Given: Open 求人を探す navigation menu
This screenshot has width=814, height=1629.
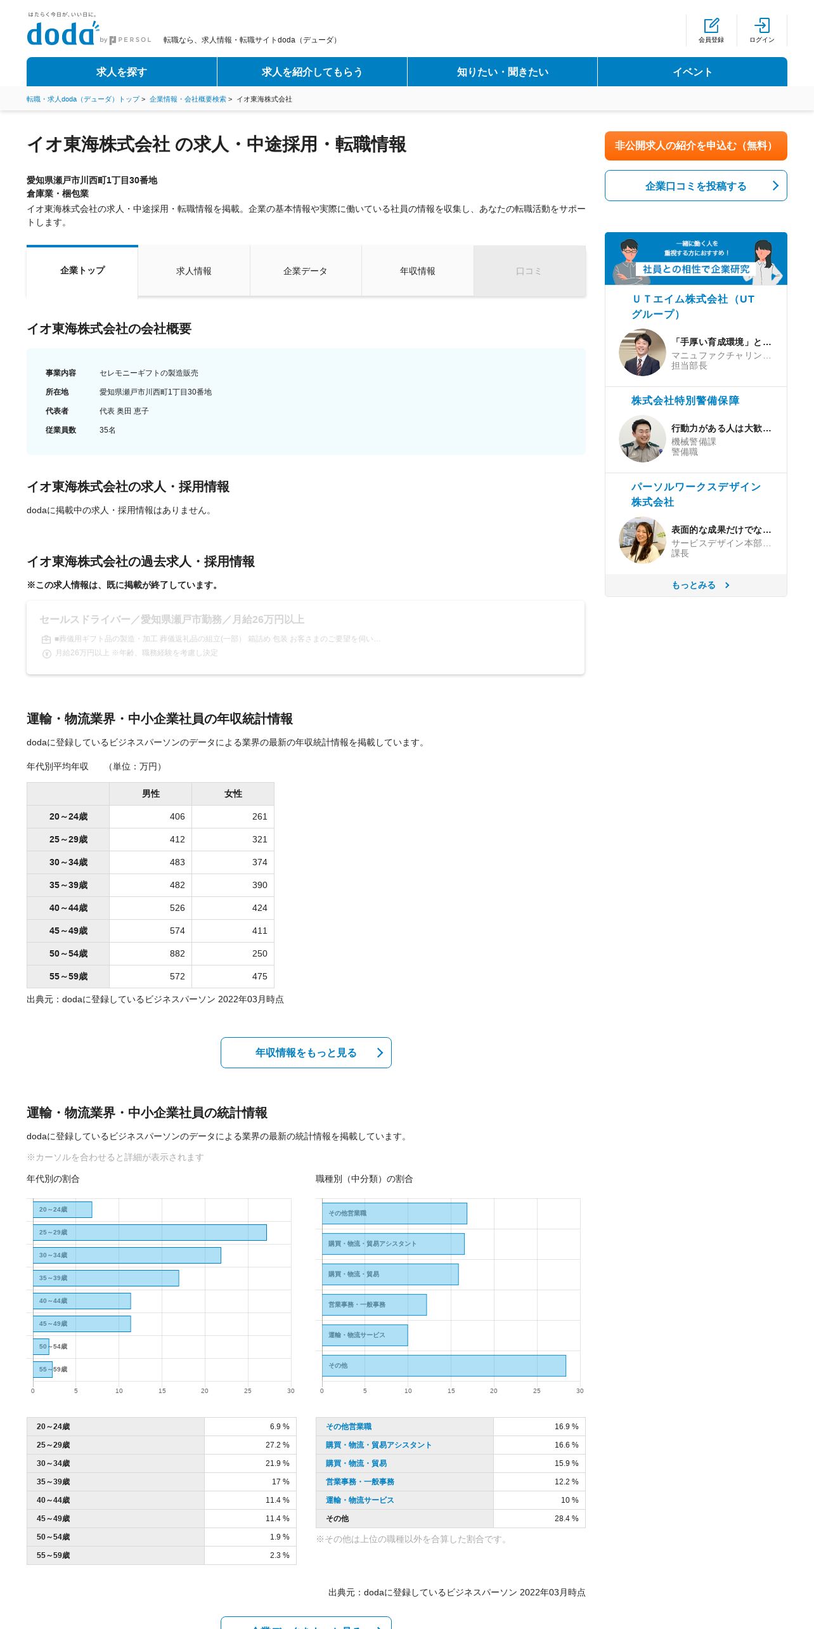Looking at the screenshot, I should (122, 72).
